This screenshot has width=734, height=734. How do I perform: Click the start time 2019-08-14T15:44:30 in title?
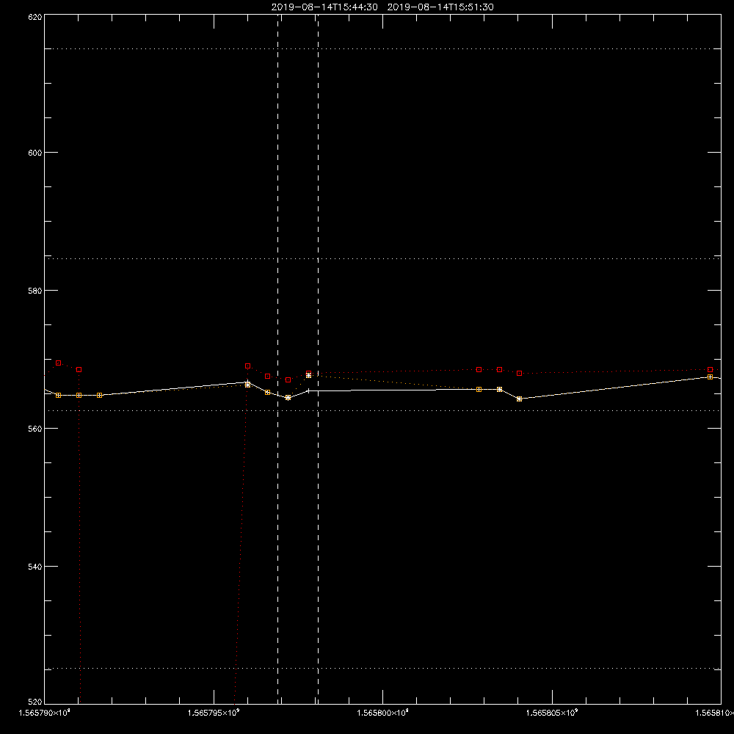324,7
